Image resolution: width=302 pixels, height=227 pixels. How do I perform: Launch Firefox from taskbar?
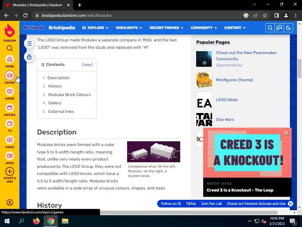coord(36,221)
